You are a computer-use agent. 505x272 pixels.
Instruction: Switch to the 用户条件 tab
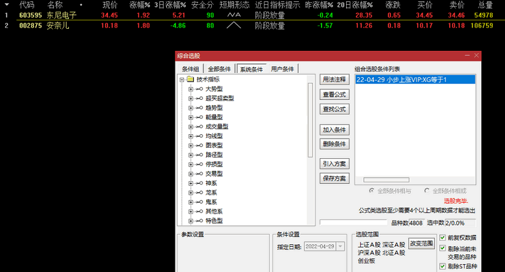tap(282, 69)
